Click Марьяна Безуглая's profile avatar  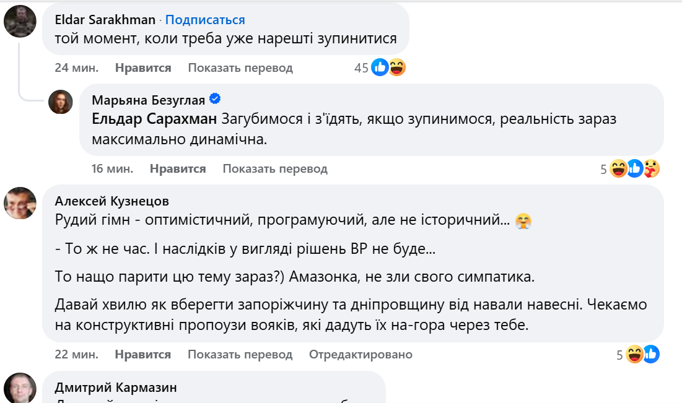pyautogui.click(x=61, y=102)
